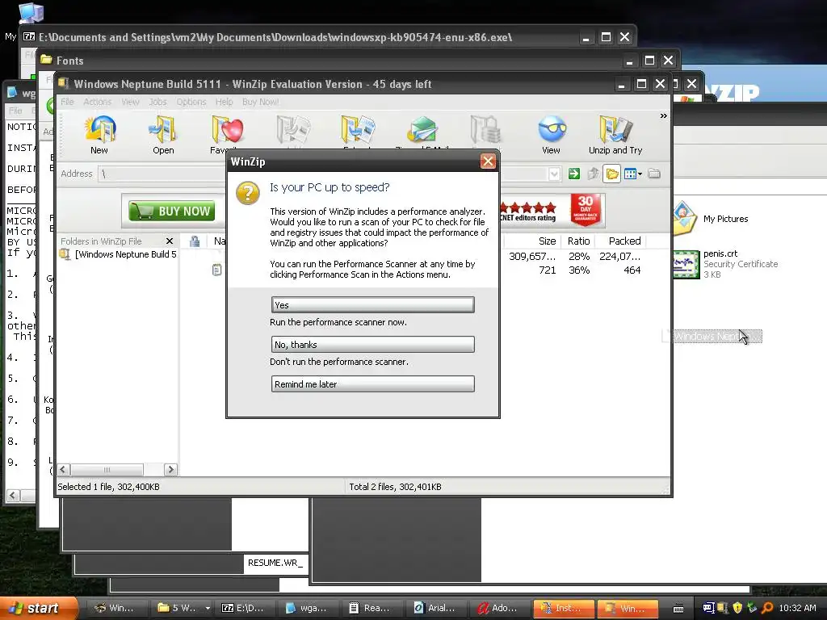Click the Buy Now! menu item

tap(261, 102)
